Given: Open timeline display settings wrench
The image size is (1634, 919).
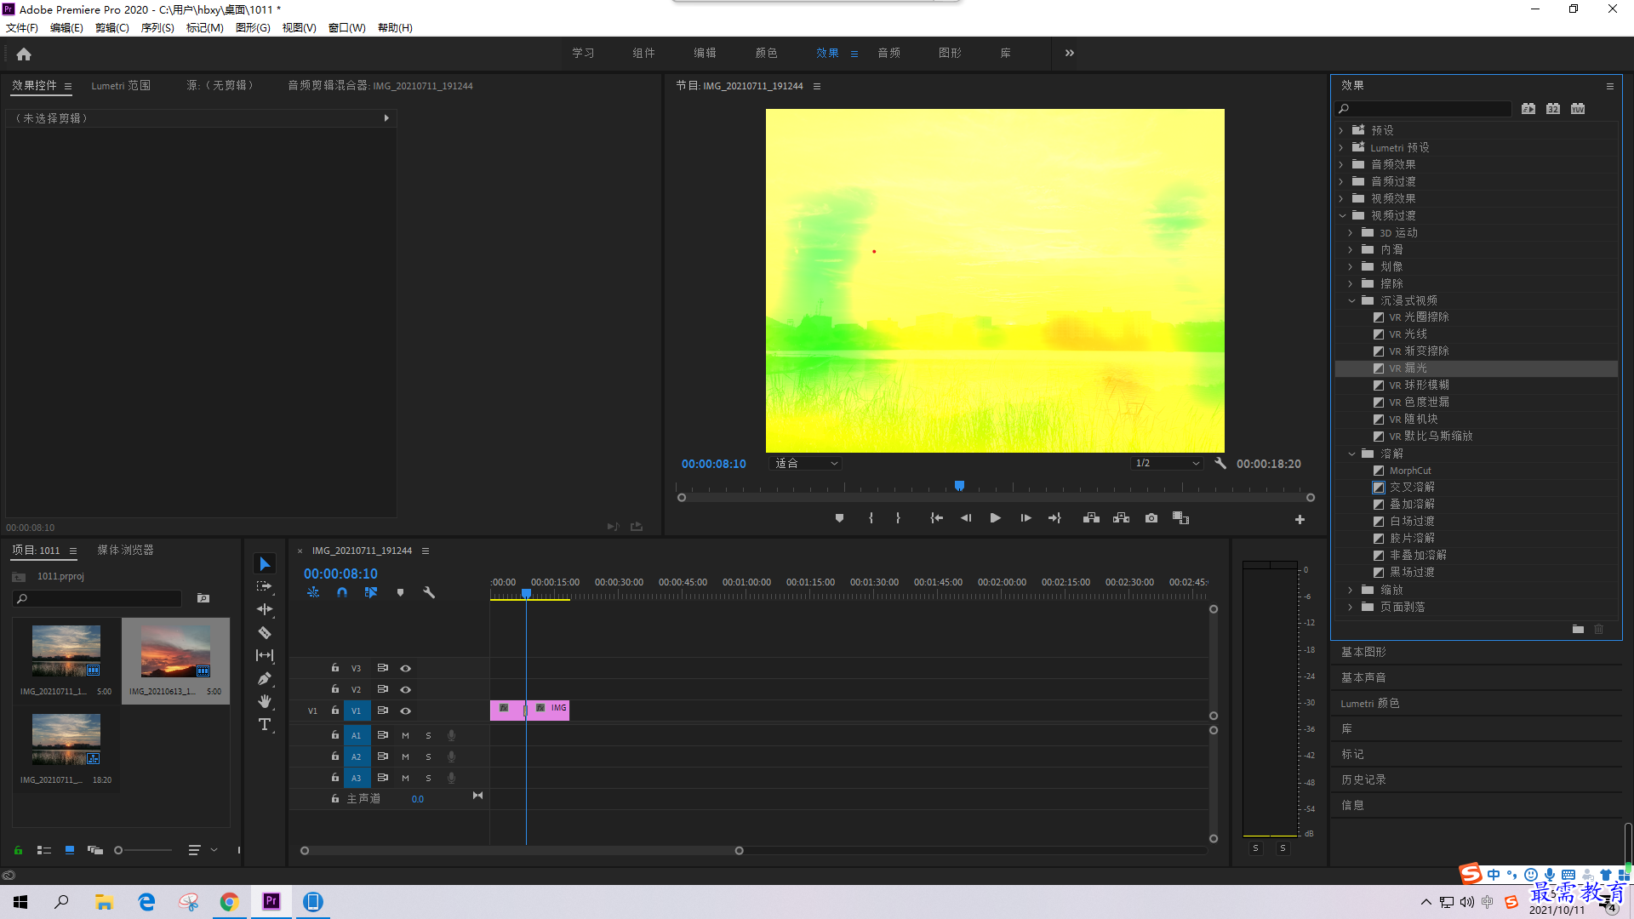Looking at the screenshot, I should [429, 592].
